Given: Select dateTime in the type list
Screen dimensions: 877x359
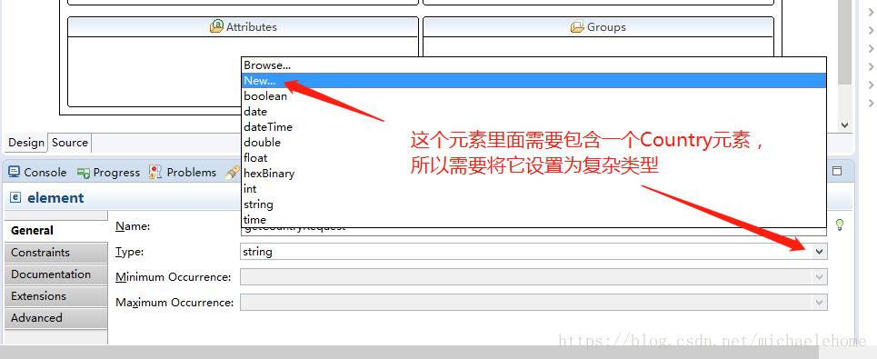Looking at the screenshot, I should pos(533,127).
